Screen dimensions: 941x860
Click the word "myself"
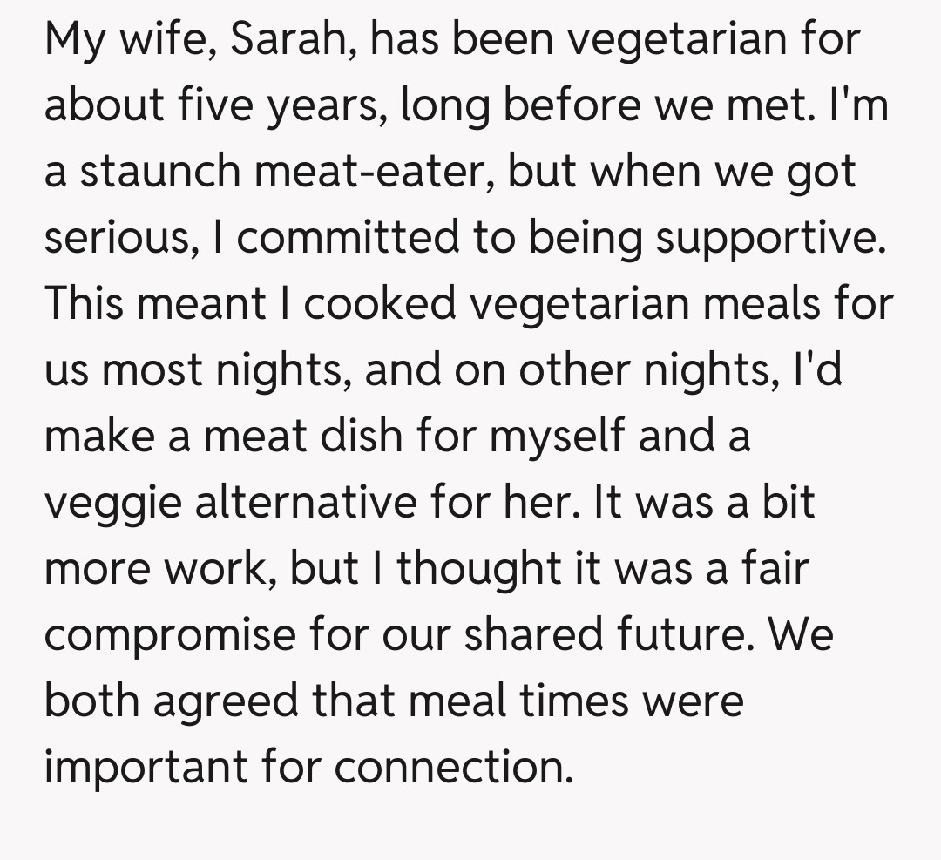click(x=556, y=437)
